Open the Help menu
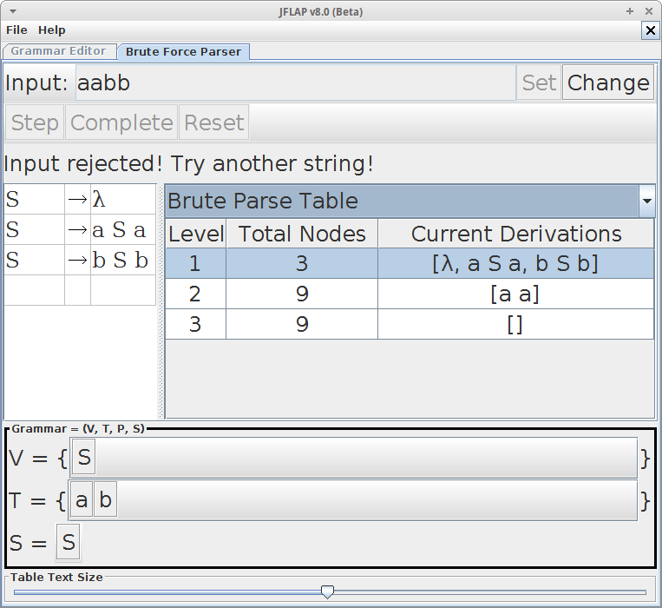The height and width of the screenshot is (608, 662). pyautogui.click(x=52, y=30)
